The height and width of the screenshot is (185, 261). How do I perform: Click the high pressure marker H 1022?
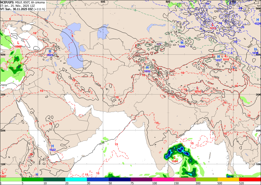53,148
